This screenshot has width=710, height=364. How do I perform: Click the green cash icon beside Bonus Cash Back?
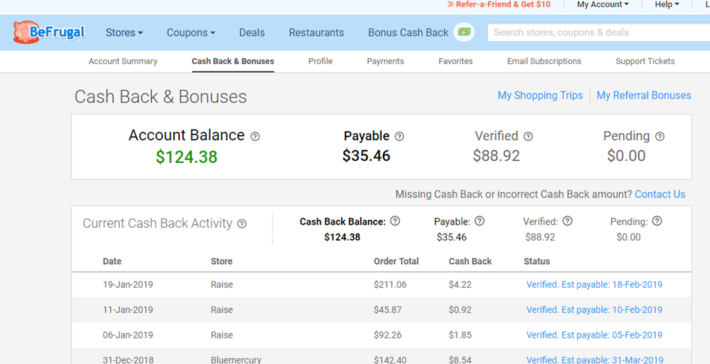point(464,32)
